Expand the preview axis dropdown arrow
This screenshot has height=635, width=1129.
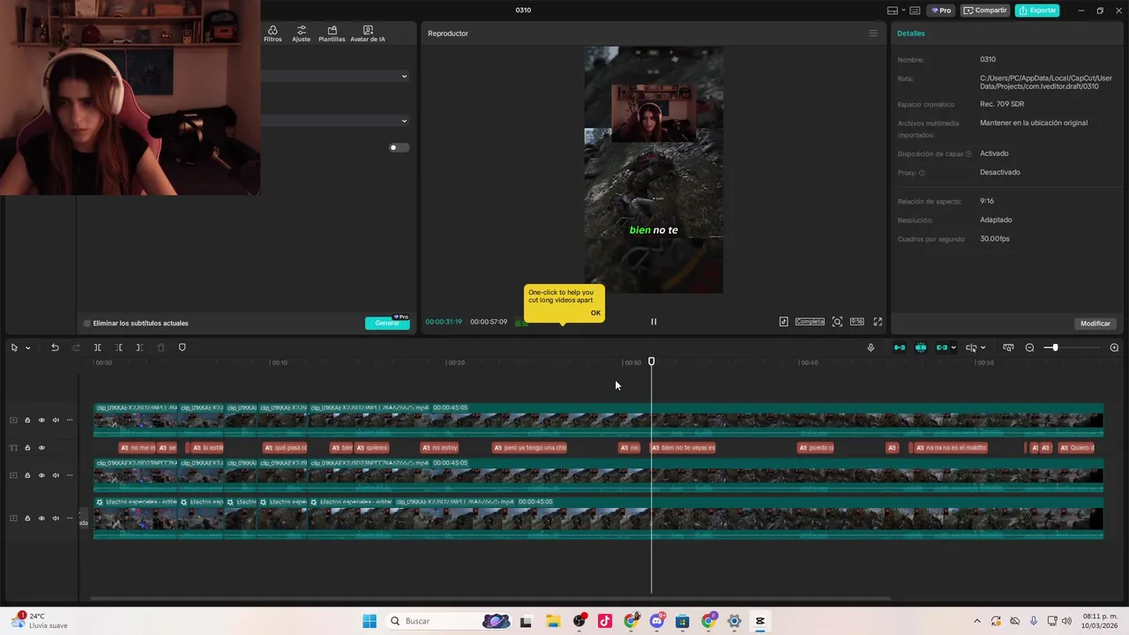coord(983,347)
